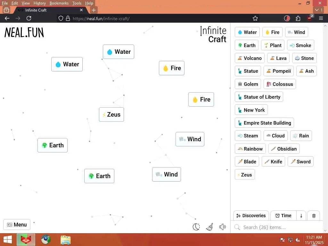This screenshot has height=246, width=328.
Task: Open uBlock Origin extension icon
Action: click(310, 18)
